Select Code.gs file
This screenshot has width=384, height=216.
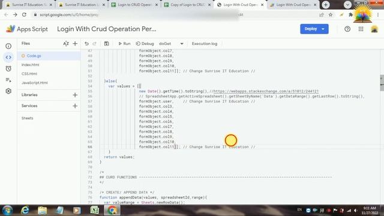coord(49,56)
